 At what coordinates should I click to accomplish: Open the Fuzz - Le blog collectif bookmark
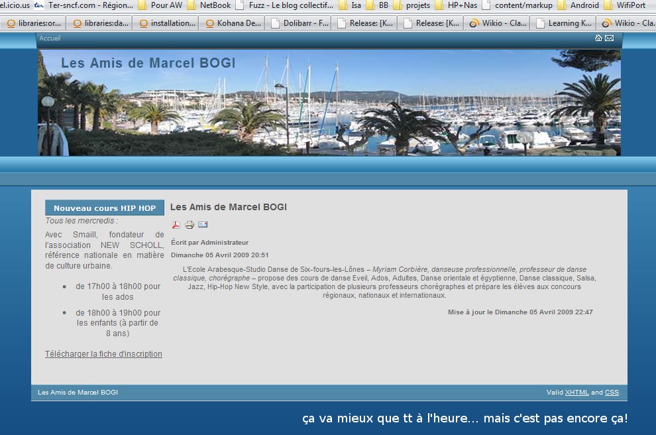click(x=284, y=5)
